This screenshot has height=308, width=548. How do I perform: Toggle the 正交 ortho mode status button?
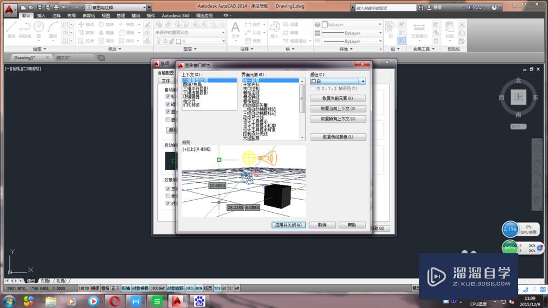[116, 288]
